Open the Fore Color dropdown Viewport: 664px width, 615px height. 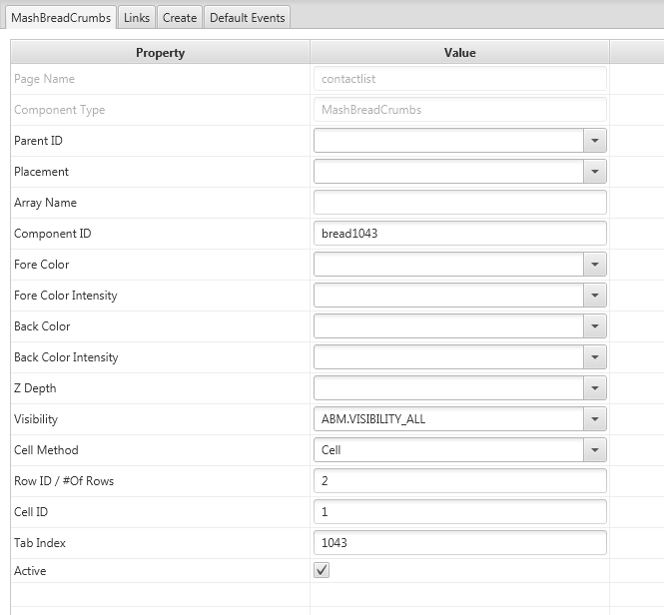tap(595, 265)
